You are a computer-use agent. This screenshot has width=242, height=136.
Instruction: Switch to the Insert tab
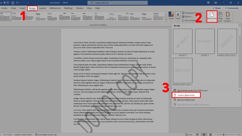[22, 8]
